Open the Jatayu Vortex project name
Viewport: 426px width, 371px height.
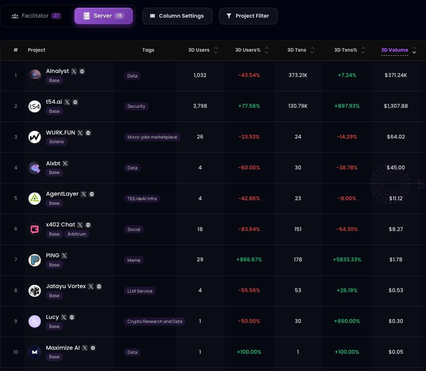tap(66, 286)
